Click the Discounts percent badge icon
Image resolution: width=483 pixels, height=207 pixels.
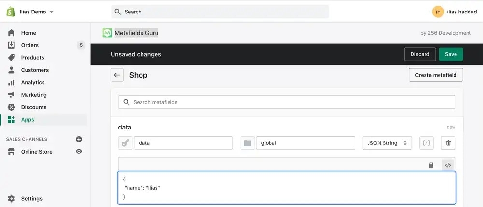pyautogui.click(x=12, y=107)
